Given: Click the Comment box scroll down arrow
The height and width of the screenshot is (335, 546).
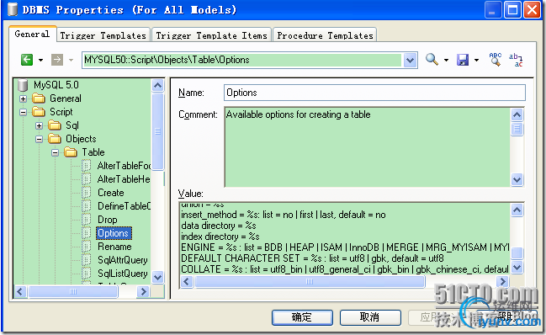Looking at the screenshot, I should point(517,179).
